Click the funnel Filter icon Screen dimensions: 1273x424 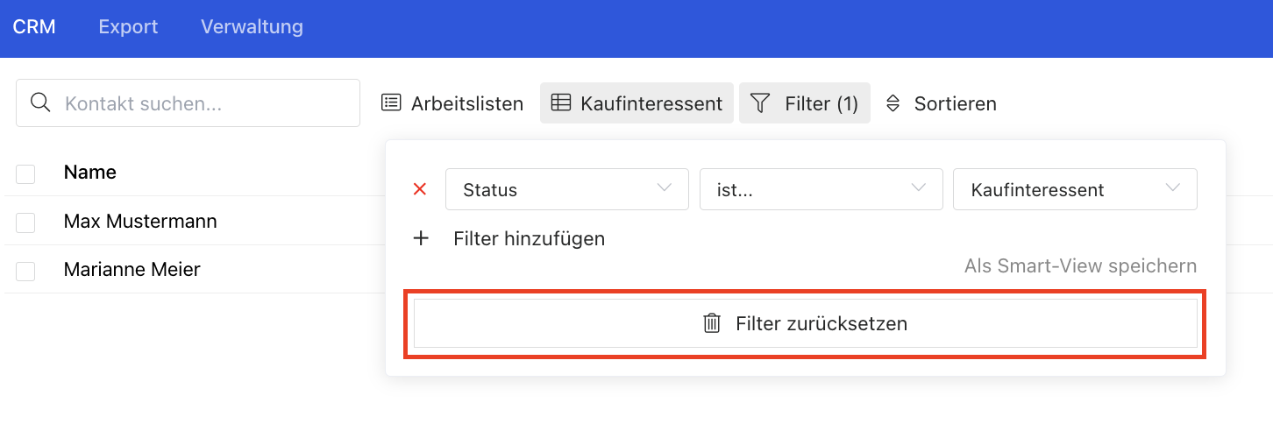click(760, 103)
